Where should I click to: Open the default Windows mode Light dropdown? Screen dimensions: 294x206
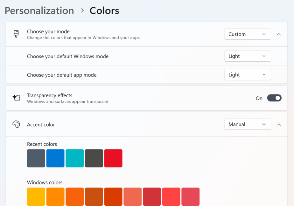tap(248, 56)
